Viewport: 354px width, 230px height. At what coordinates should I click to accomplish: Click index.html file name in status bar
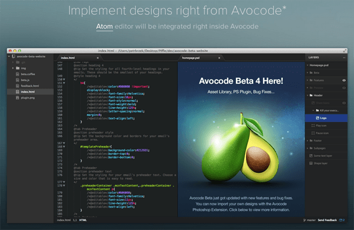pos(64,220)
